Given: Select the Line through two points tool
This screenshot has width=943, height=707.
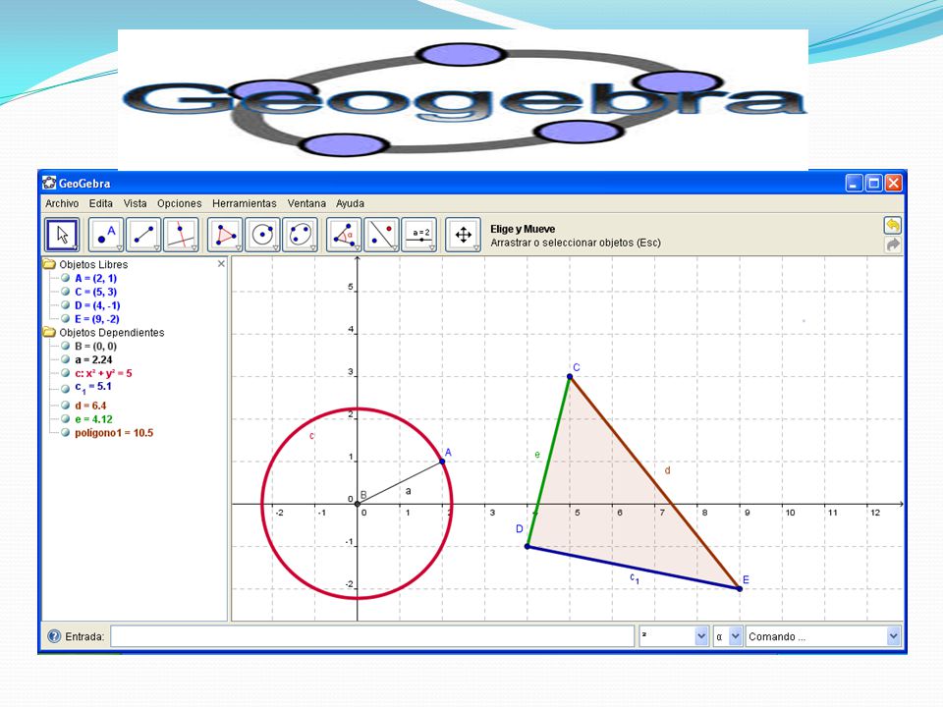Looking at the screenshot, I should (x=143, y=235).
